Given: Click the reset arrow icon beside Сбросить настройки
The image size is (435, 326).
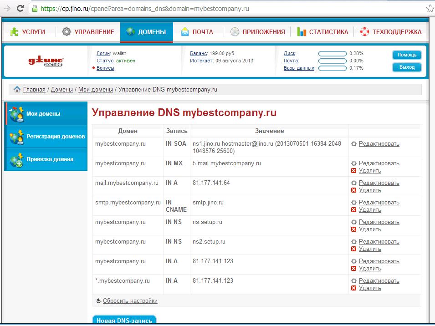Looking at the screenshot, I should pos(98,301).
